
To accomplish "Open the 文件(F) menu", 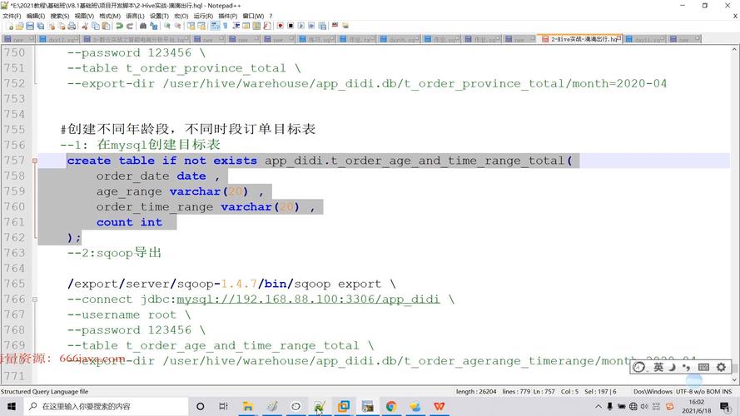I will pos(12,16).
